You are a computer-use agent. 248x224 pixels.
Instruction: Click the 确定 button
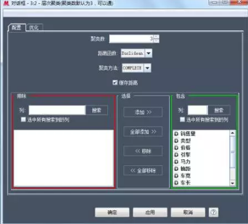pyautogui.click(x=112, y=212)
